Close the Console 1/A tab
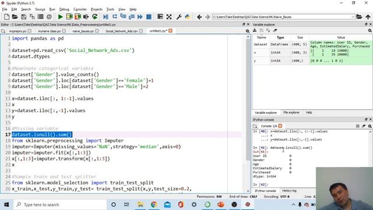The width and height of the screenshot is (373, 210). [x=280, y=126]
